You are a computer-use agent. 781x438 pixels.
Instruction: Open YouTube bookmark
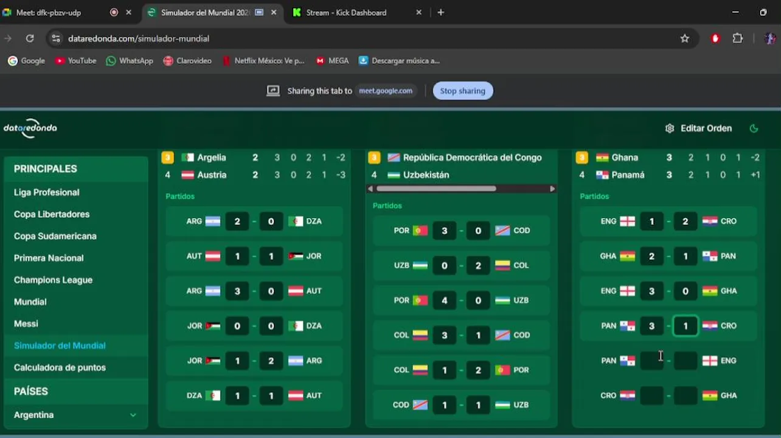point(76,61)
